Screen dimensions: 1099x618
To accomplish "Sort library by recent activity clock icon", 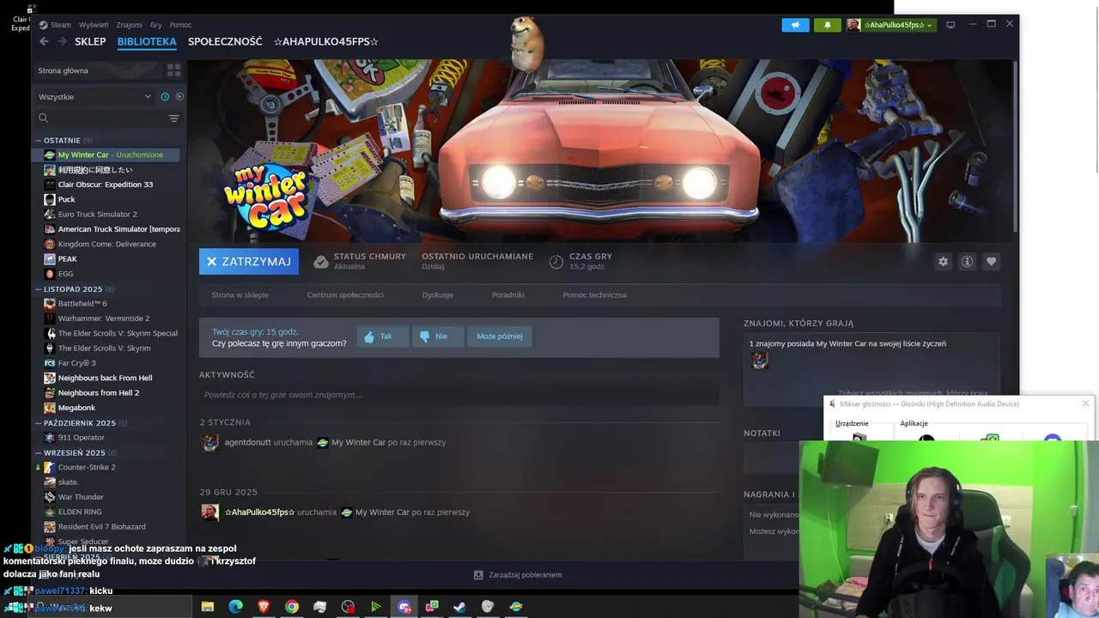I will click(165, 96).
